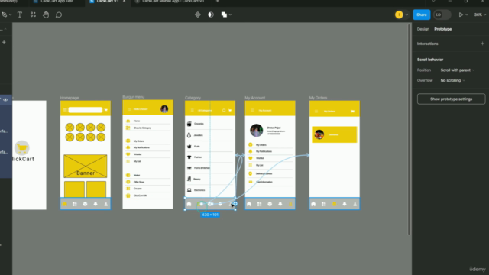Image resolution: width=489 pixels, height=275 pixels.
Task: Select the Homepage frame label
Action: [x=70, y=98]
